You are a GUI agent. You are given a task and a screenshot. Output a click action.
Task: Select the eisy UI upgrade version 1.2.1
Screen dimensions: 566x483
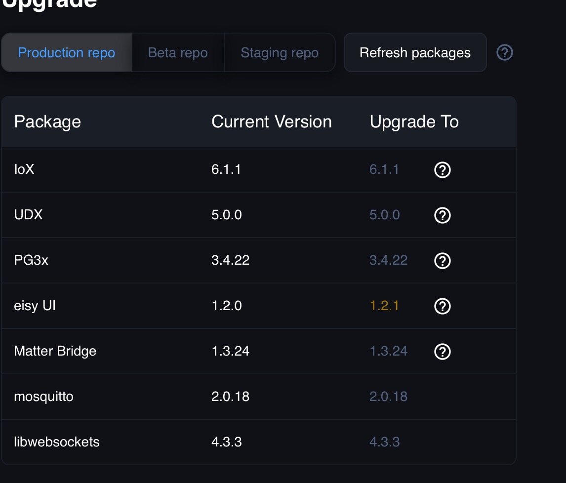tap(384, 306)
